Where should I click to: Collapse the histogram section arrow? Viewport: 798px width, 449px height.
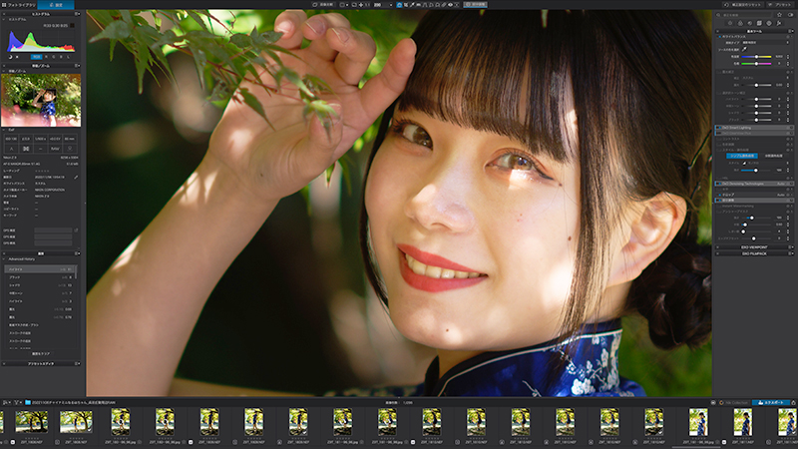pyautogui.click(x=4, y=19)
